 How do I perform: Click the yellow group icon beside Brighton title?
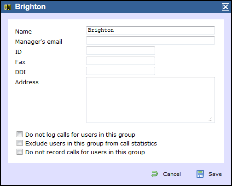pos(7,7)
